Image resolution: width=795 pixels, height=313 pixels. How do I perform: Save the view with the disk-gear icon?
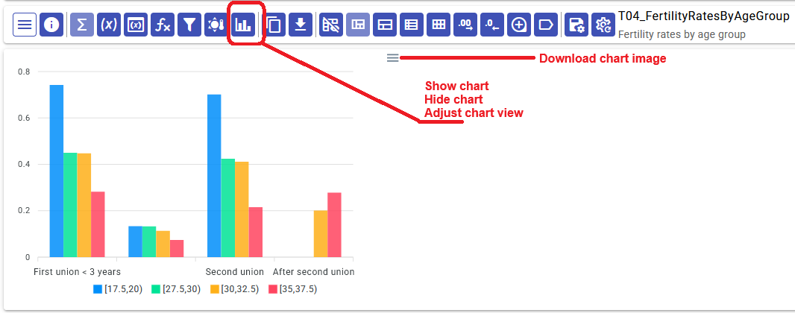(576, 25)
